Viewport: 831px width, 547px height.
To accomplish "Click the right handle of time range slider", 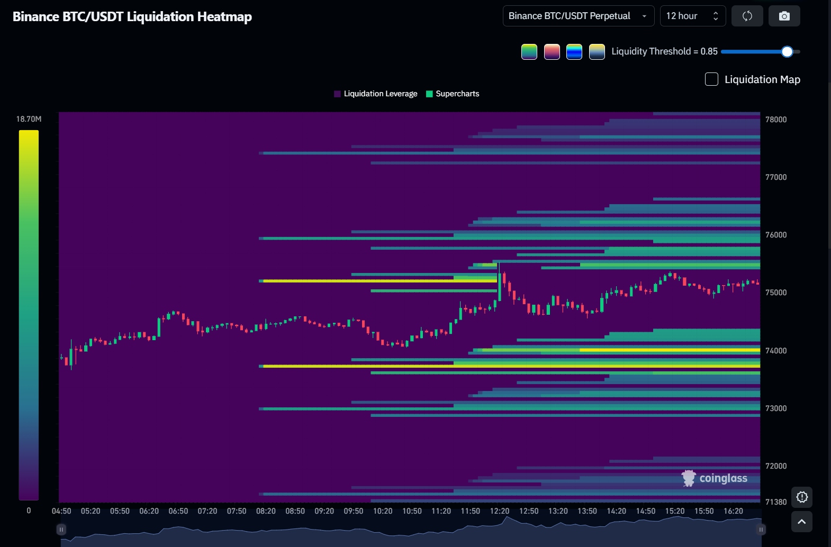I will (761, 530).
